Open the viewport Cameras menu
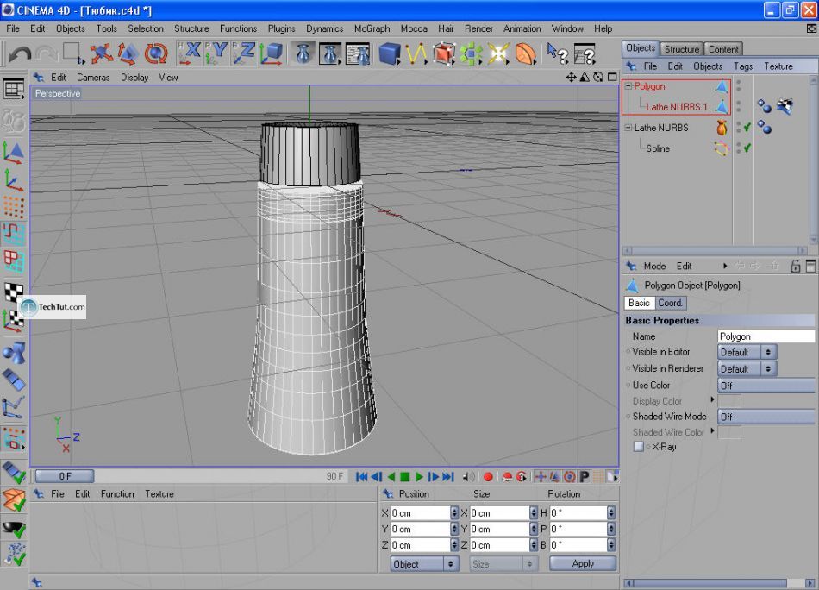Image resolution: width=819 pixels, height=590 pixels. click(93, 78)
